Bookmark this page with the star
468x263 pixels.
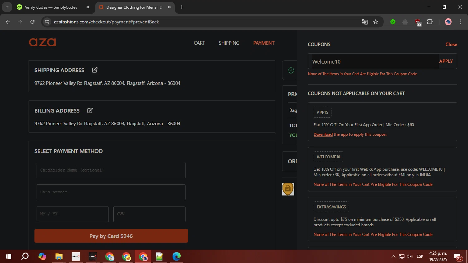[x=376, y=22]
